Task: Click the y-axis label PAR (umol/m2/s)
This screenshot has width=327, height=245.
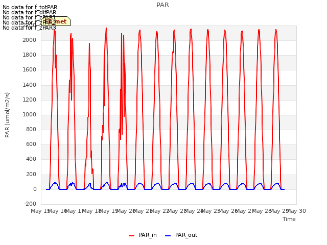Action: 7,115
